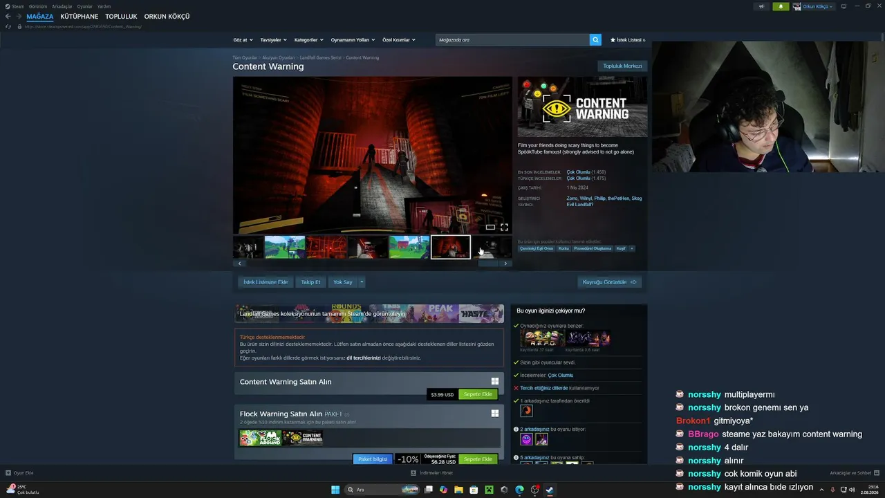Switch to the TOPLULUK tab
The image size is (885, 498).
coord(121,17)
